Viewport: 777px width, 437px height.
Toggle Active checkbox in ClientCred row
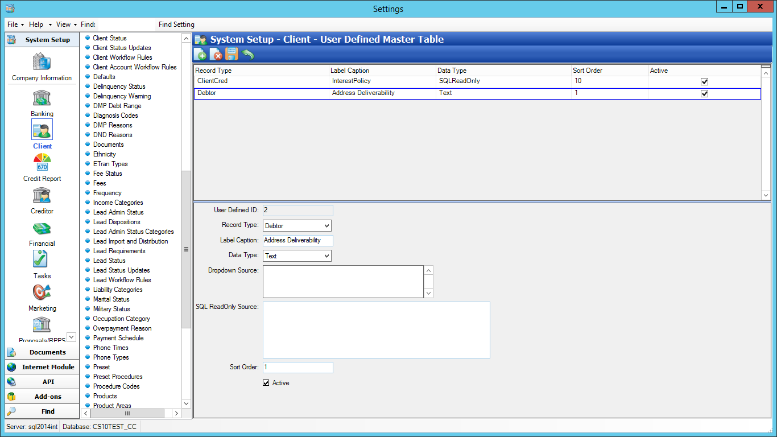click(704, 81)
